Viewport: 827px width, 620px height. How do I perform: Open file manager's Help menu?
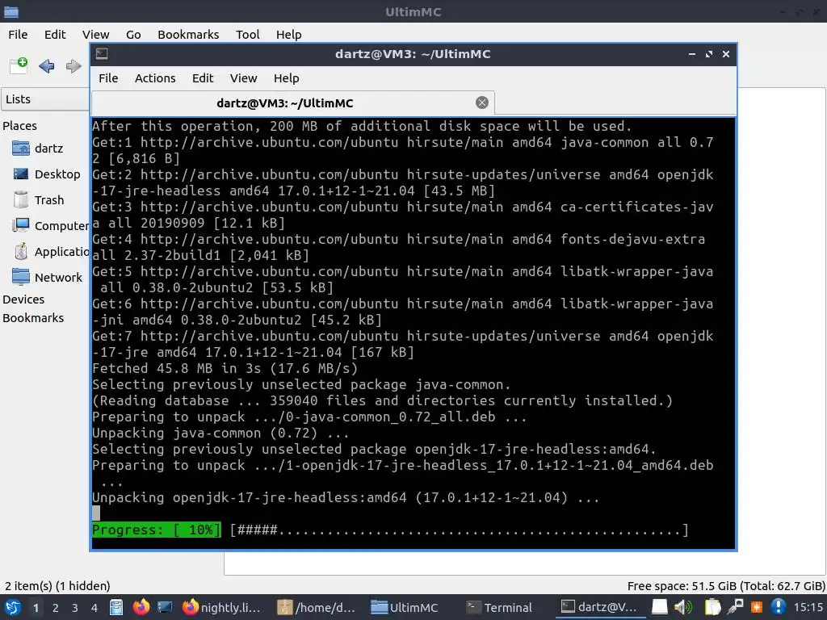[x=289, y=34]
